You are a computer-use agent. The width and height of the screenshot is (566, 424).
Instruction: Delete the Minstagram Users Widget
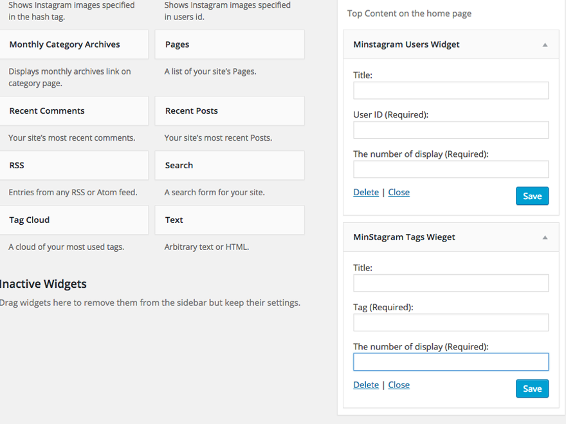pos(366,192)
